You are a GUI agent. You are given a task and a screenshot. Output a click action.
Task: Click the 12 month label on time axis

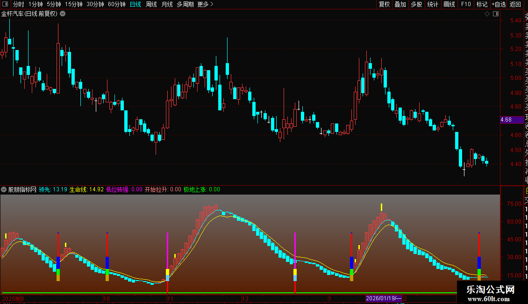tap(245, 298)
